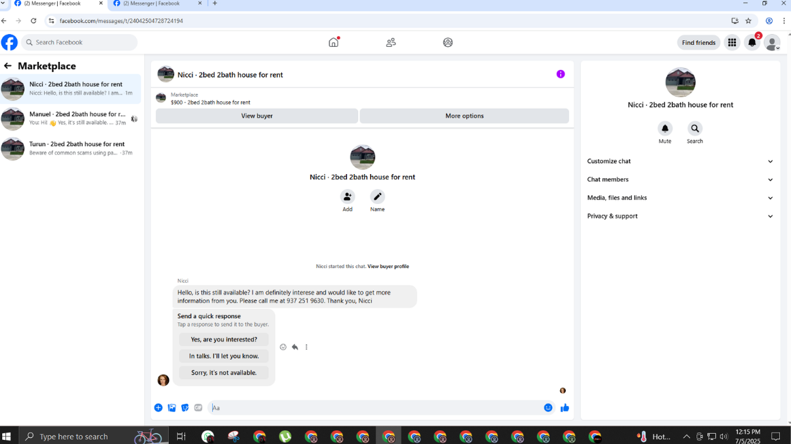
Task: Click the Search conversation magnifier icon
Action: [694, 129]
